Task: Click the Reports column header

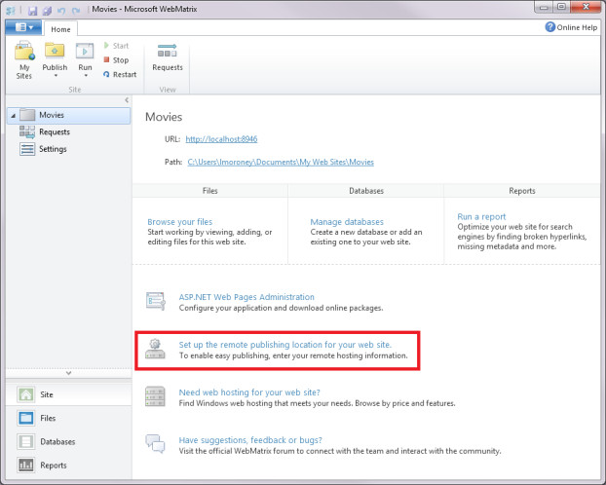Action: (522, 191)
